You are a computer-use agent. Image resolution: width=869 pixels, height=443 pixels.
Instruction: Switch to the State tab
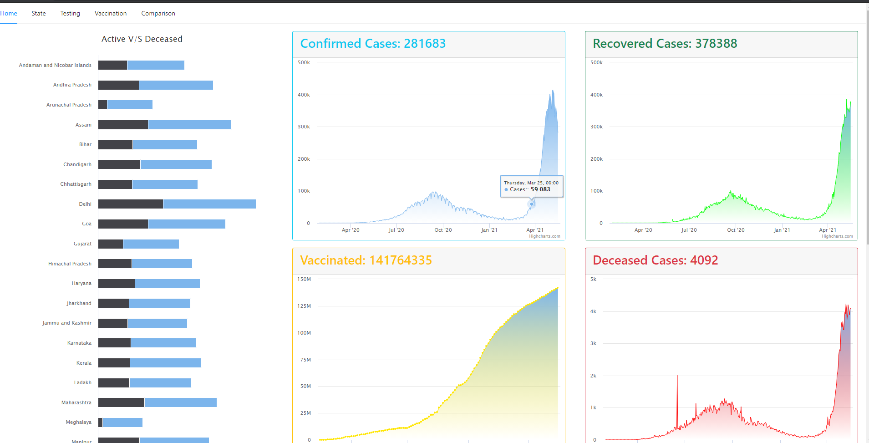(38, 13)
